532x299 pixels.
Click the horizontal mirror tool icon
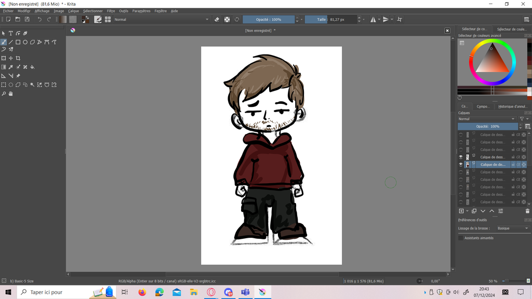374,19
